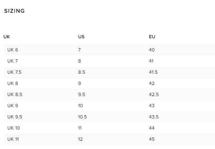Click the EU 42.5 size value
The height and width of the screenshot is (149, 215).
154,94
